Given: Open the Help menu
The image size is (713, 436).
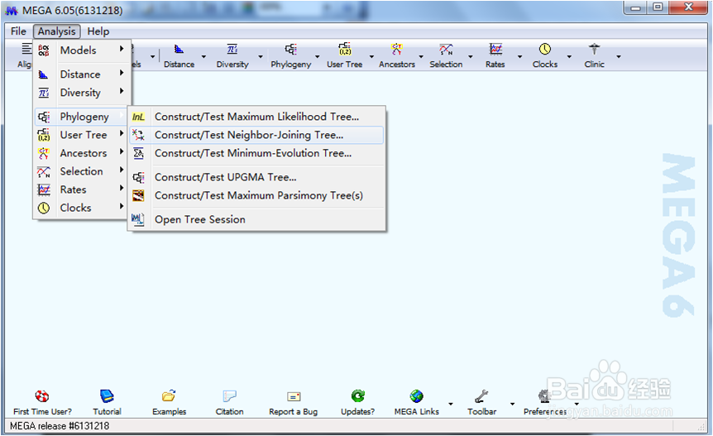Looking at the screenshot, I should coord(98,31).
